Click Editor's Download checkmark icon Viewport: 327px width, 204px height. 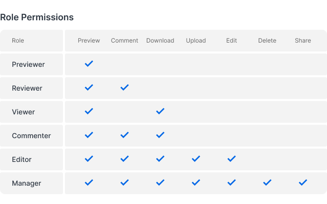160,159
